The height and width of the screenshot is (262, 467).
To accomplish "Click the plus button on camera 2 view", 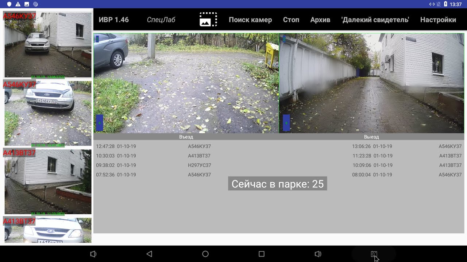I will click(x=286, y=123).
